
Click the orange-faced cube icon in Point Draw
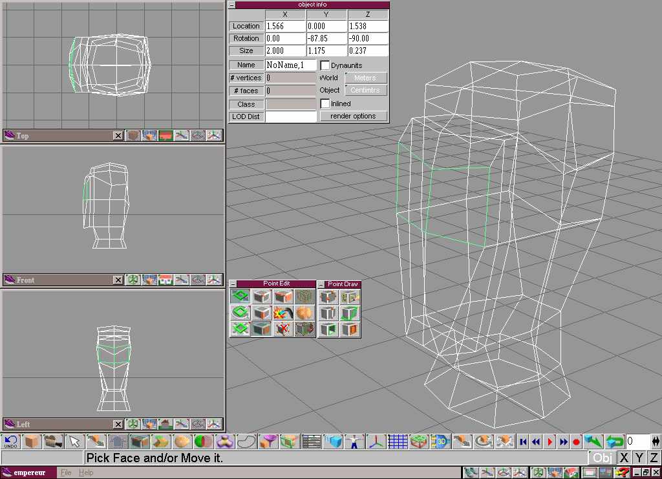coord(349,329)
